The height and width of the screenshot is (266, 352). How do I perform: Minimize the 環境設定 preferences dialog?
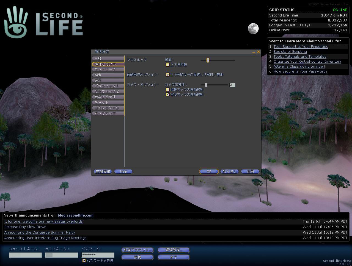click(254, 52)
